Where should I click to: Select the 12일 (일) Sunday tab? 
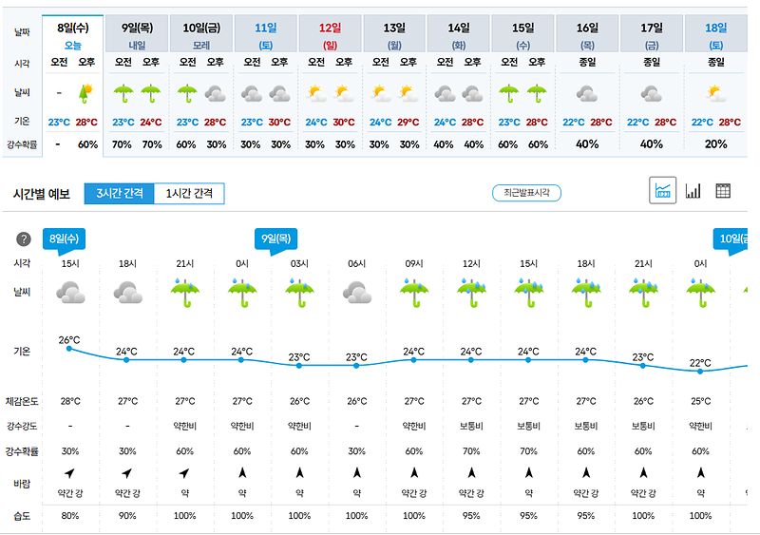pos(330,35)
